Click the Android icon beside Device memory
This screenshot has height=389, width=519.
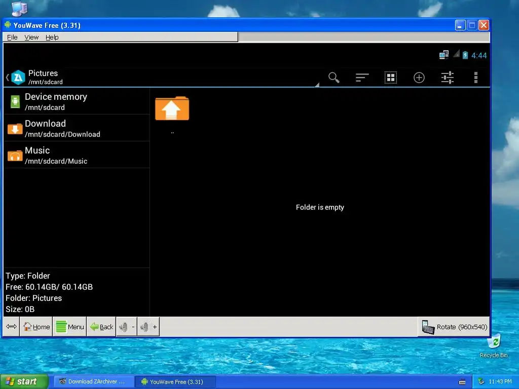click(x=15, y=101)
